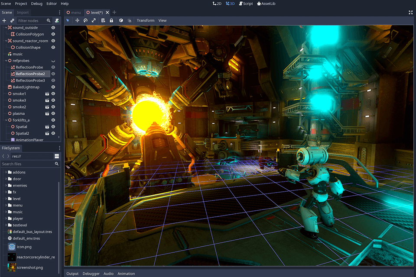The height and width of the screenshot is (277, 416).
Task: Activate the Rotate mode tool
Action: pos(86,20)
